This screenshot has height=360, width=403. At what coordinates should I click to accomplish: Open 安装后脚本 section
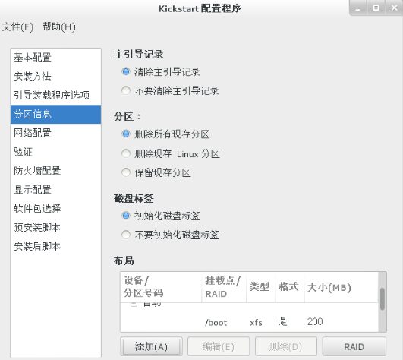pos(55,246)
